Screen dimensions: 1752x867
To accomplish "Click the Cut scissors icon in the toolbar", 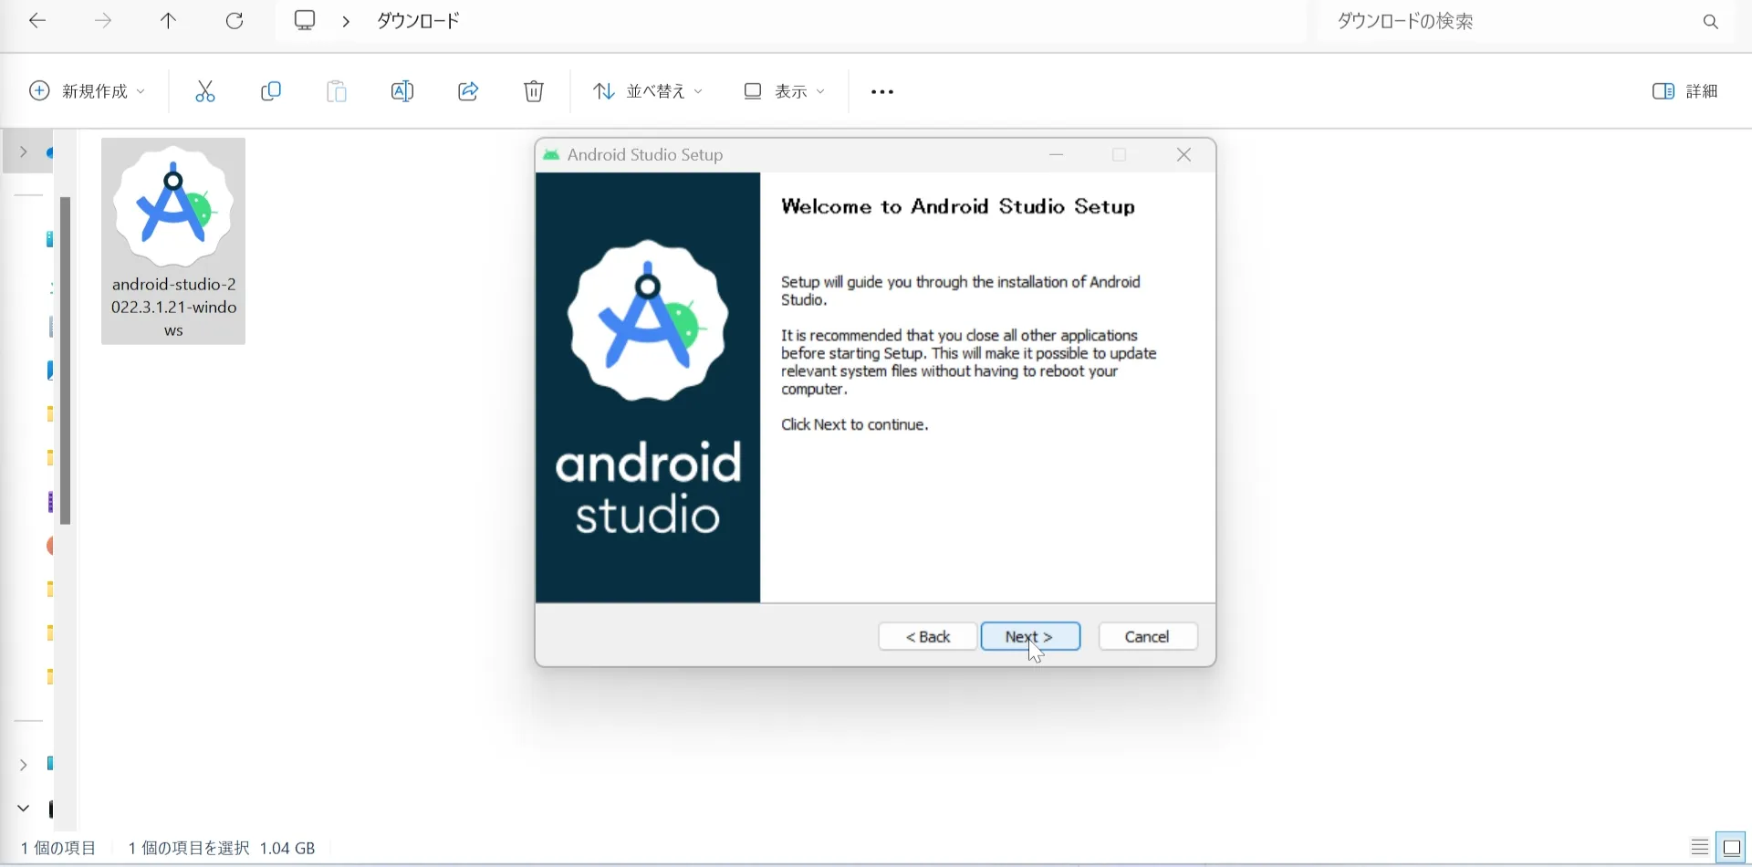I will [x=205, y=91].
